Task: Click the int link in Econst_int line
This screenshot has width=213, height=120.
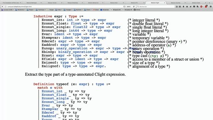Action: click(x=70, y=20)
